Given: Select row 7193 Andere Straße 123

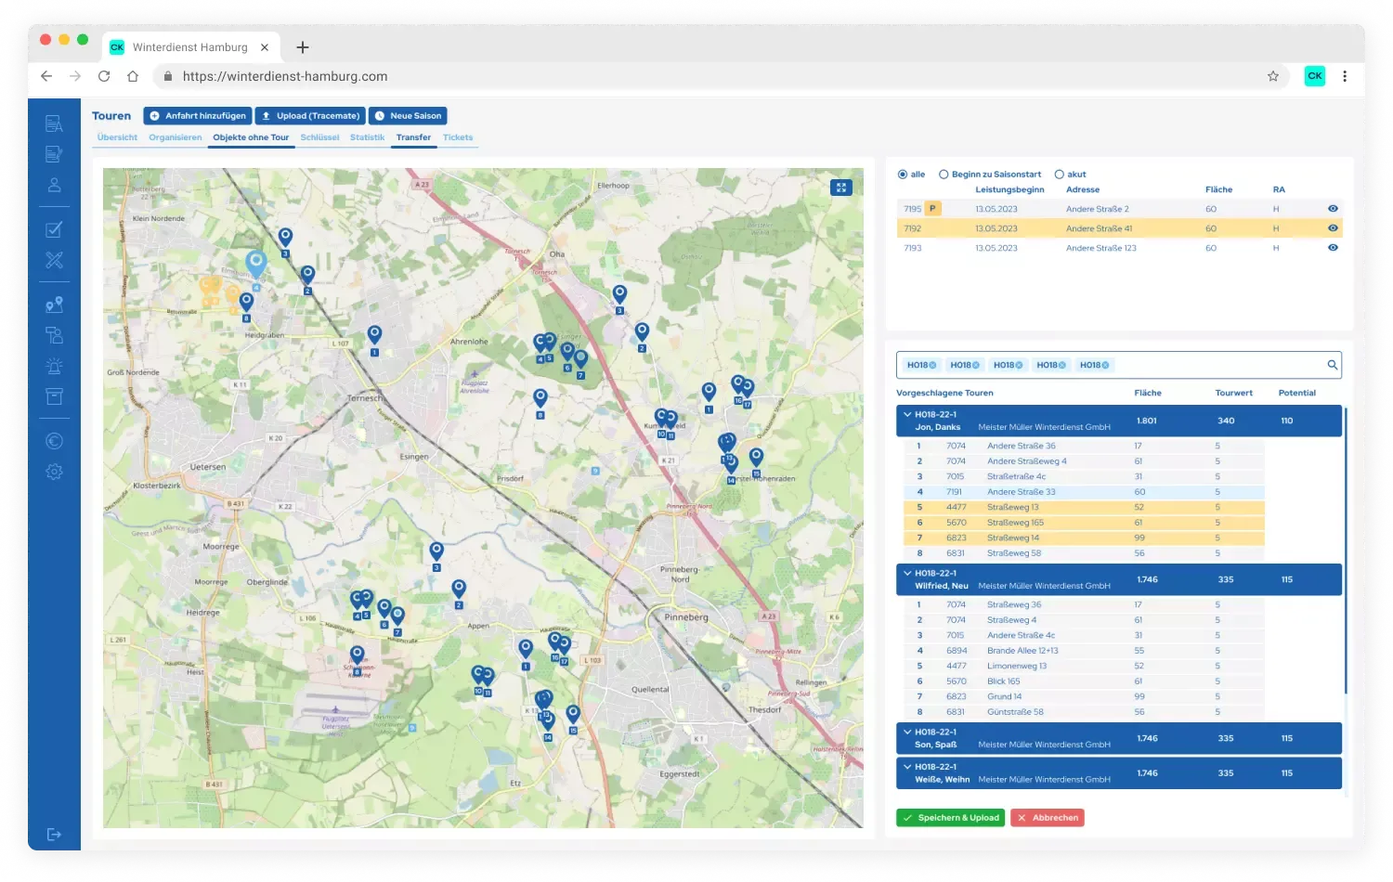Looking at the screenshot, I should 1120,248.
